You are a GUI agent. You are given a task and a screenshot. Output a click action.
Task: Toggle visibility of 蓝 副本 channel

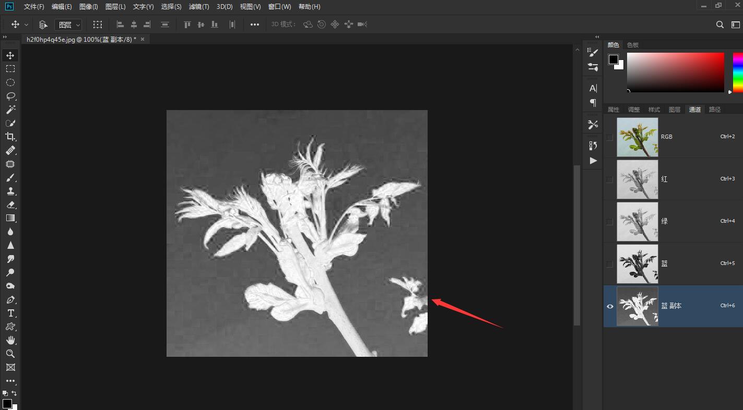pos(610,306)
